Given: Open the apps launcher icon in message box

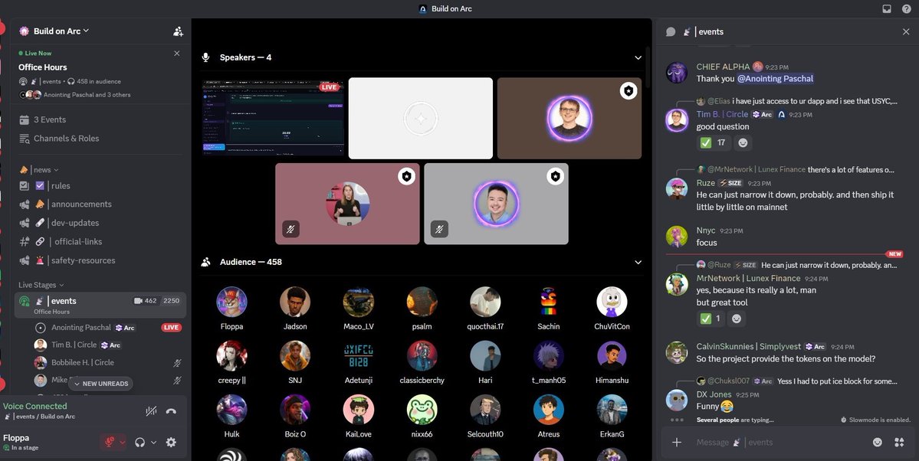Looking at the screenshot, I should click(899, 443).
